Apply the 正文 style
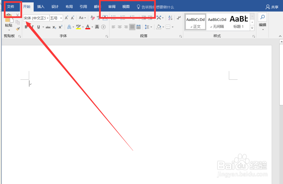283x184 pixels. 196,22
